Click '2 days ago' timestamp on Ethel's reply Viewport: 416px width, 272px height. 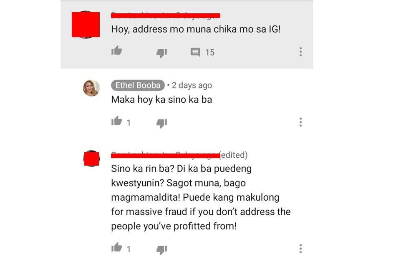[x=192, y=86]
